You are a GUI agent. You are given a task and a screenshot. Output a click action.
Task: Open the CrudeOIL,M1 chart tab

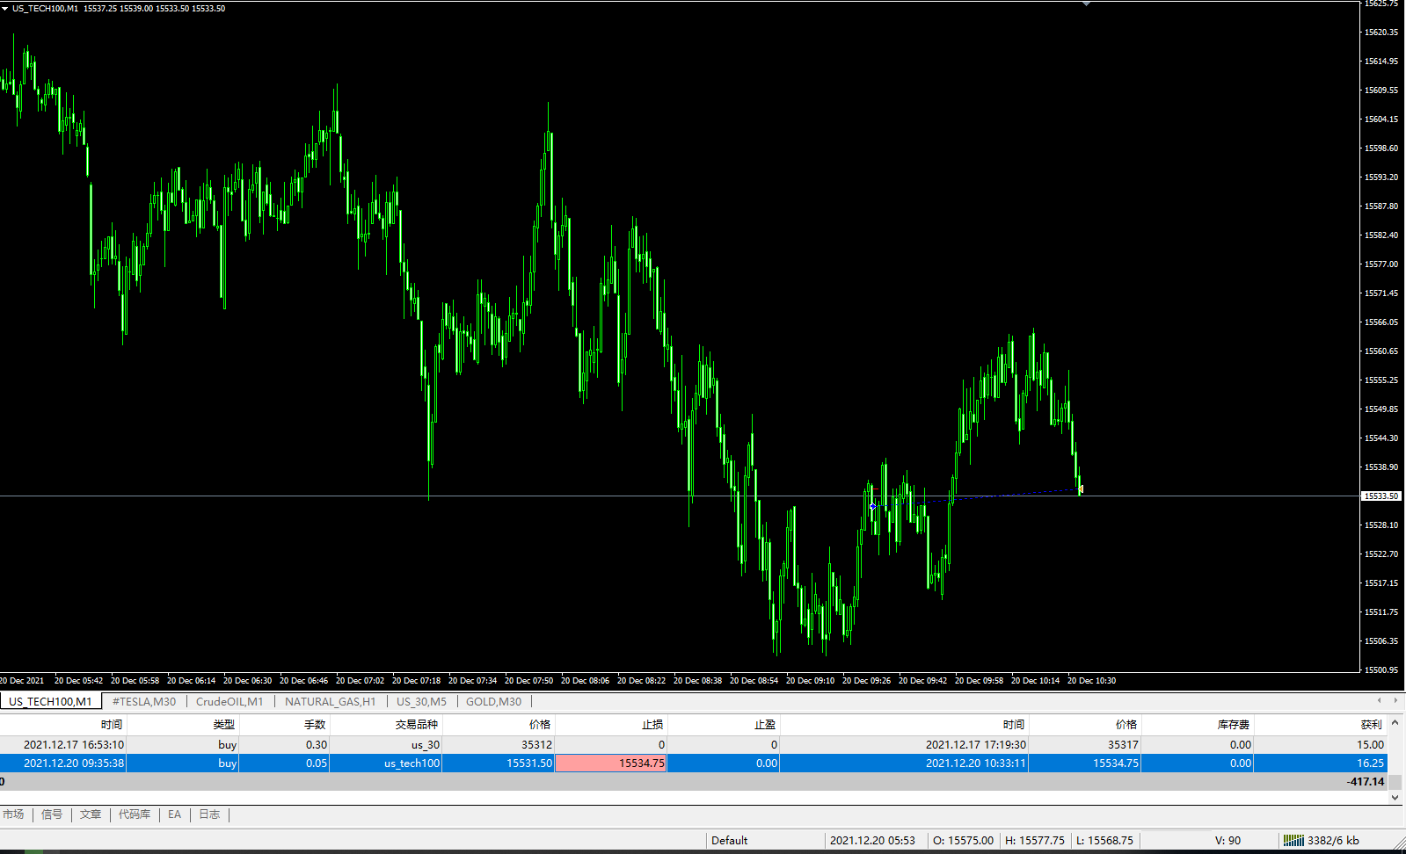[229, 701]
